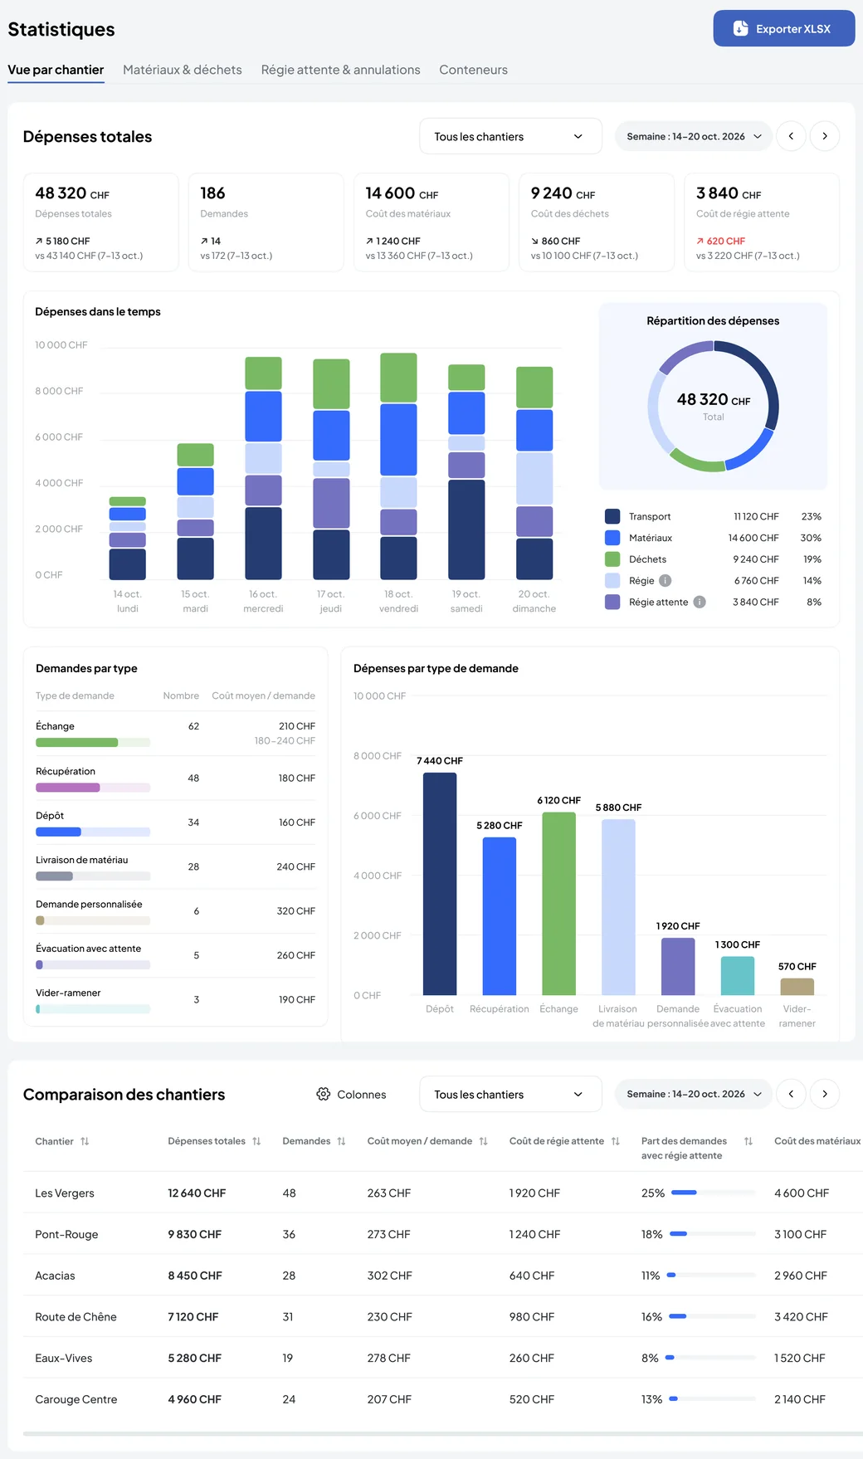Switch to Vue par chantier tab
863x1459 pixels.
tap(56, 70)
